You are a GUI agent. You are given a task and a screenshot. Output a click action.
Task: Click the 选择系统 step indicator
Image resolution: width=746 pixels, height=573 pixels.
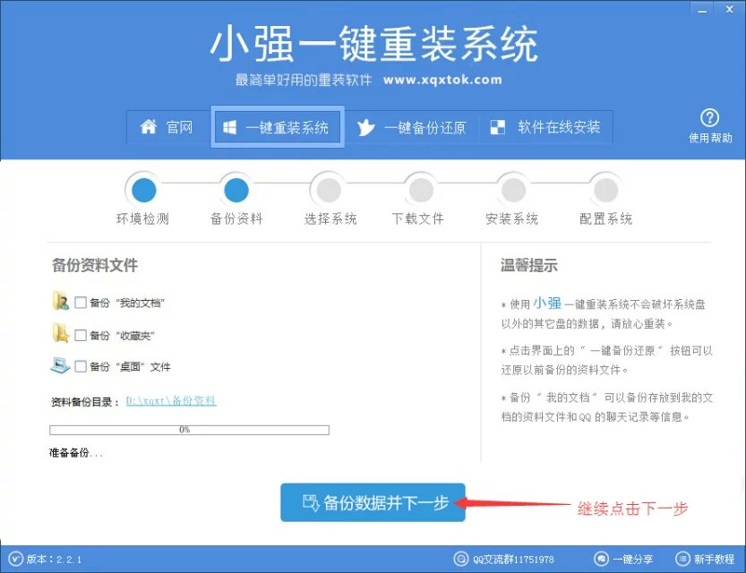coord(328,189)
